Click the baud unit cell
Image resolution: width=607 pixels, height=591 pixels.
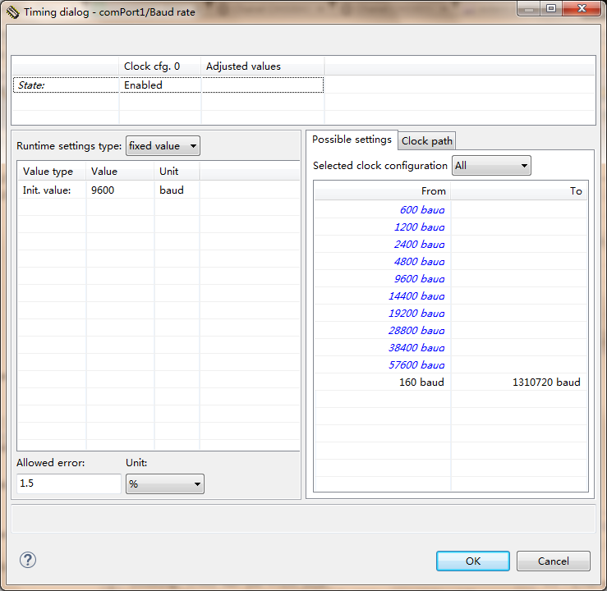(177, 190)
